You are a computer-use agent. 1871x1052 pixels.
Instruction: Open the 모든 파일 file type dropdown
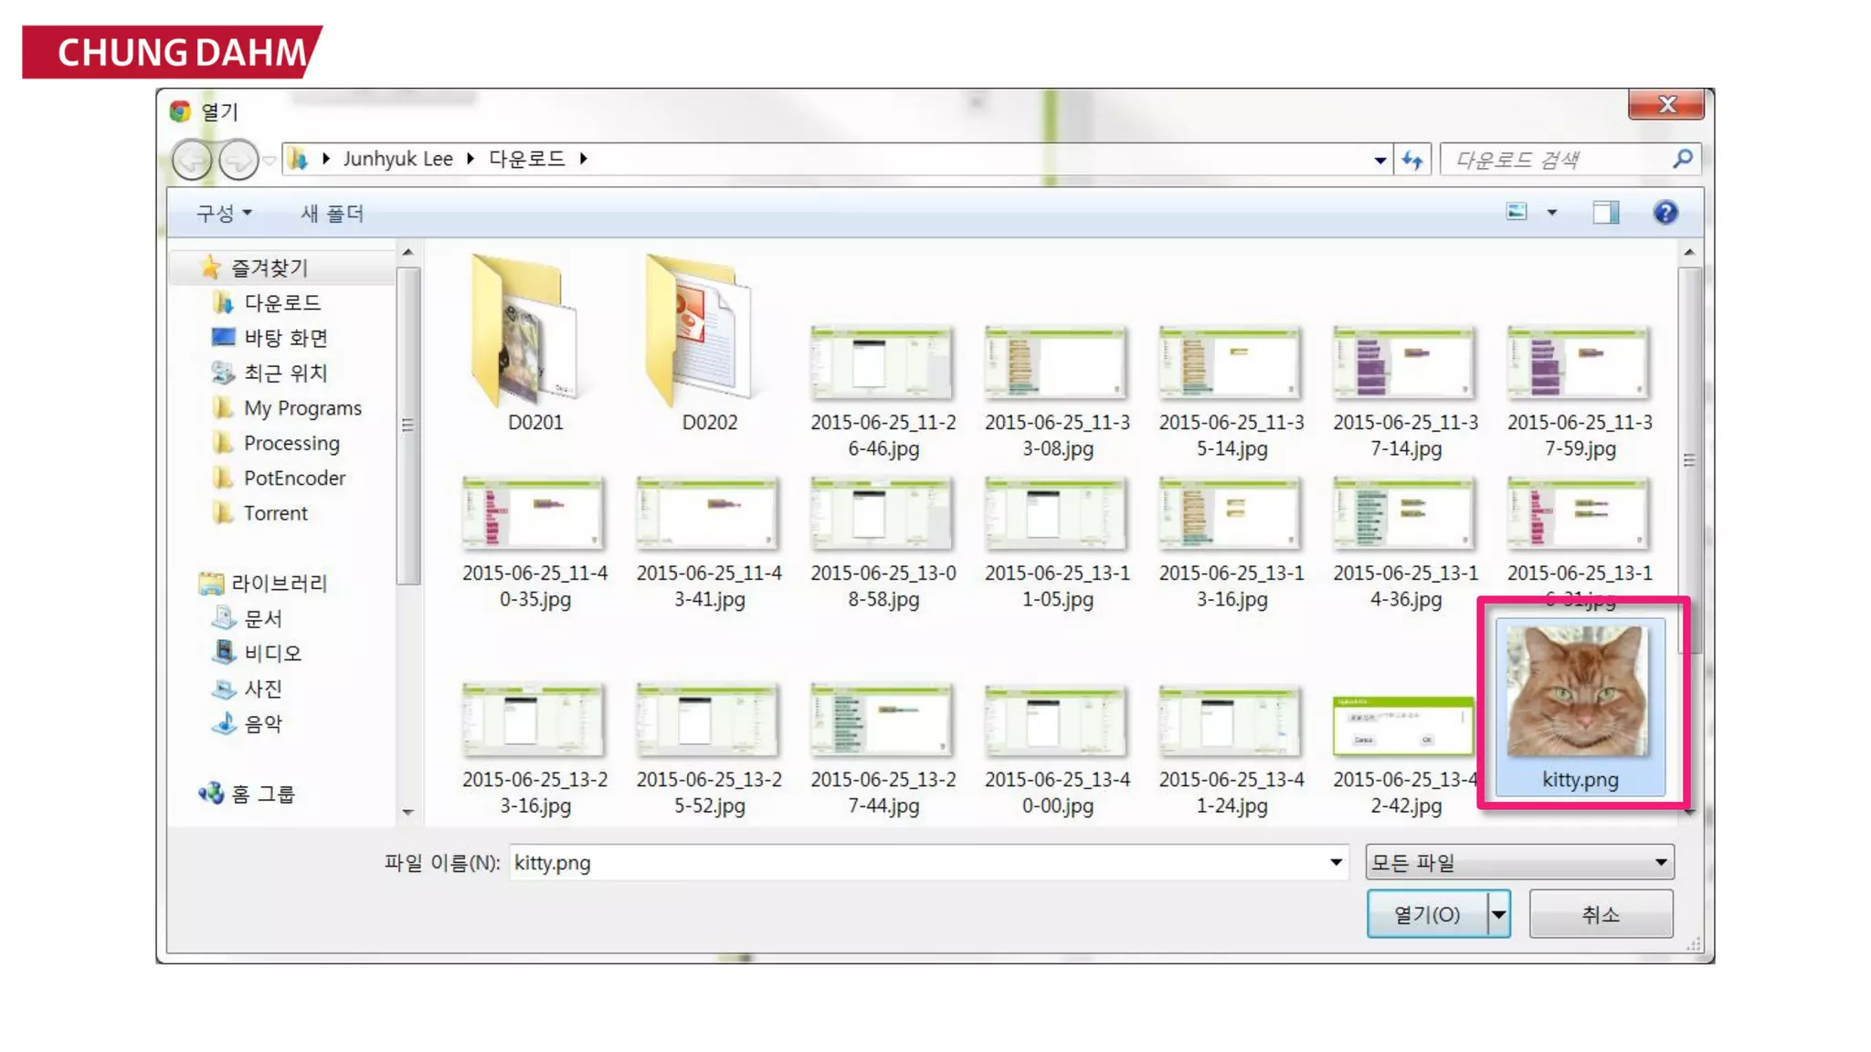tap(1518, 862)
